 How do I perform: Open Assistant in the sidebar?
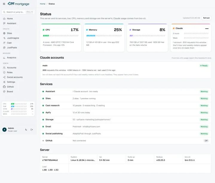pyautogui.click(x=18, y=23)
